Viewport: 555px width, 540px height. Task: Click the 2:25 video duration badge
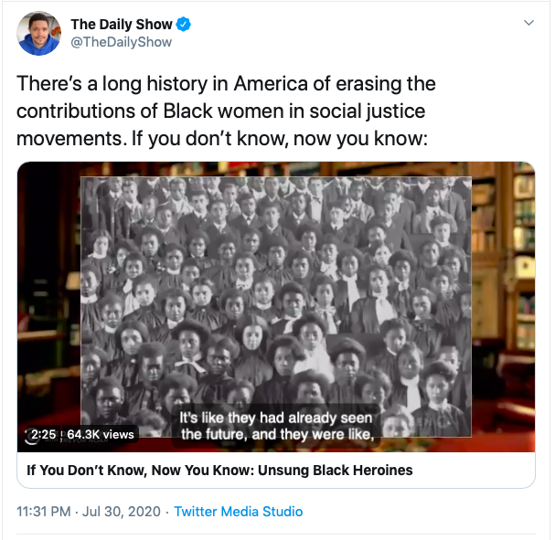pyautogui.click(x=43, y=434)
